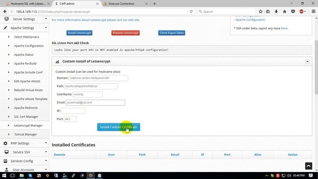This screenshot has width=318, height=179.
Task: Bookmark this page with star icon
Action: [260, 11]
